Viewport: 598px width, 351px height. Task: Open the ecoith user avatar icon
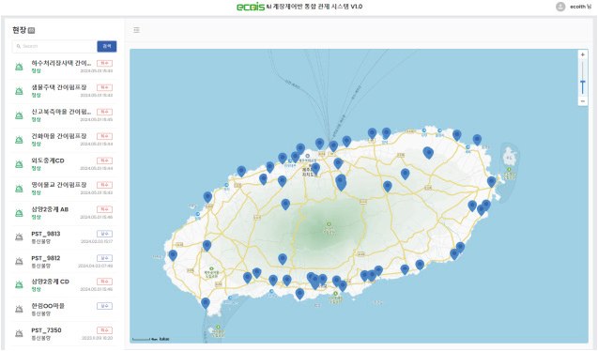[560, 7]
